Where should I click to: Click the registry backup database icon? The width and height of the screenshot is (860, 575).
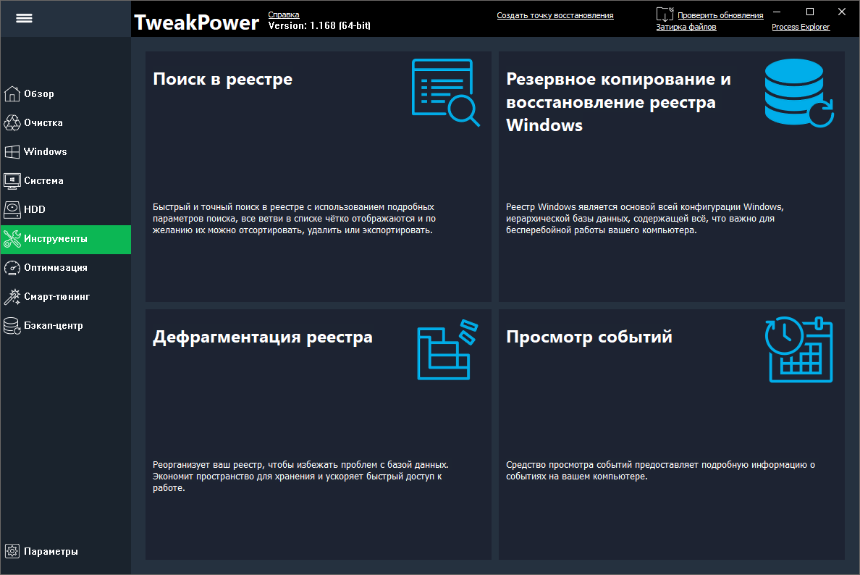(x=799, y=93)
